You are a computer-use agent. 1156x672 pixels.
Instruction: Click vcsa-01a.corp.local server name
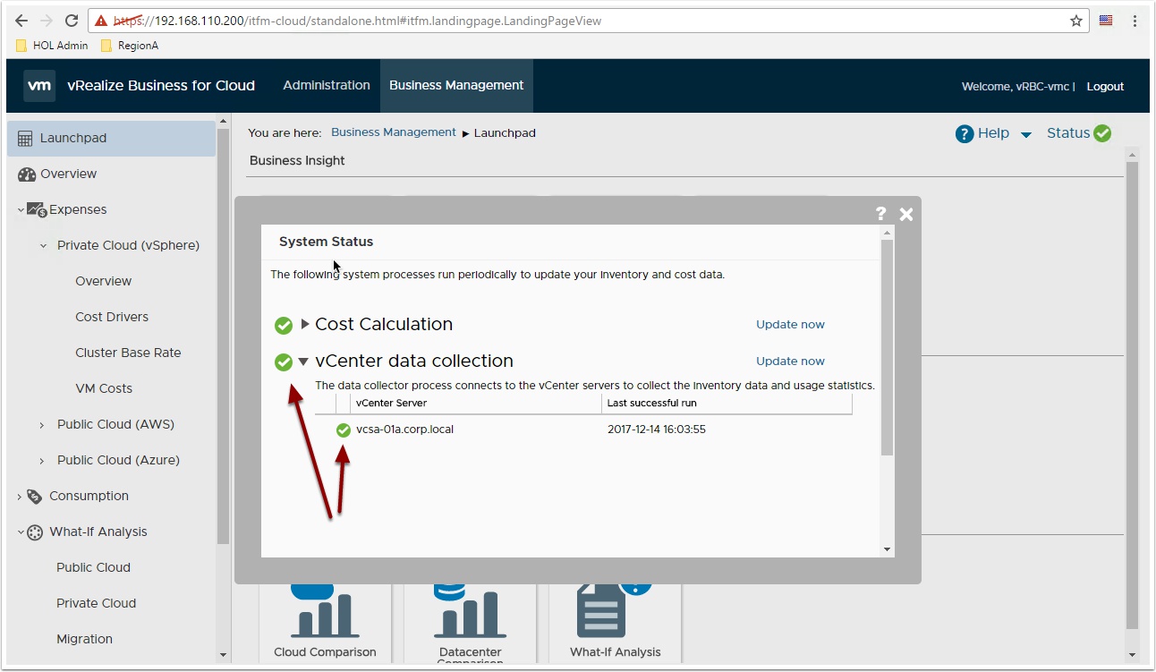(404, 430)
